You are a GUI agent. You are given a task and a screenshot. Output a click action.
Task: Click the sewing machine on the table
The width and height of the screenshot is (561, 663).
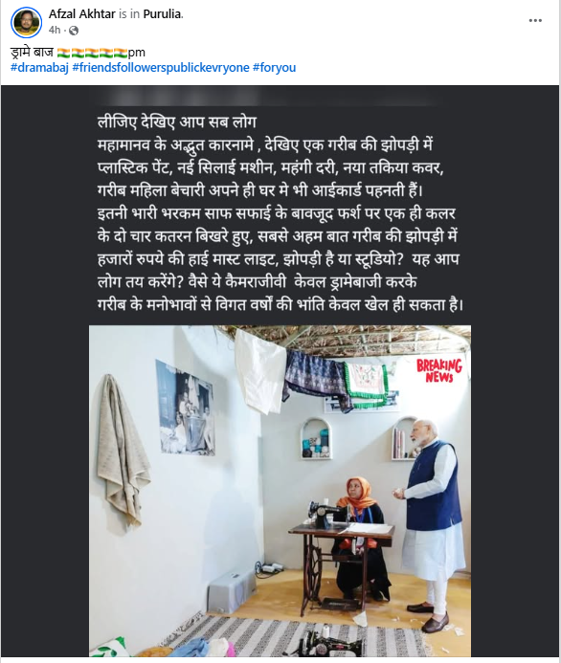tap(325, 514)
